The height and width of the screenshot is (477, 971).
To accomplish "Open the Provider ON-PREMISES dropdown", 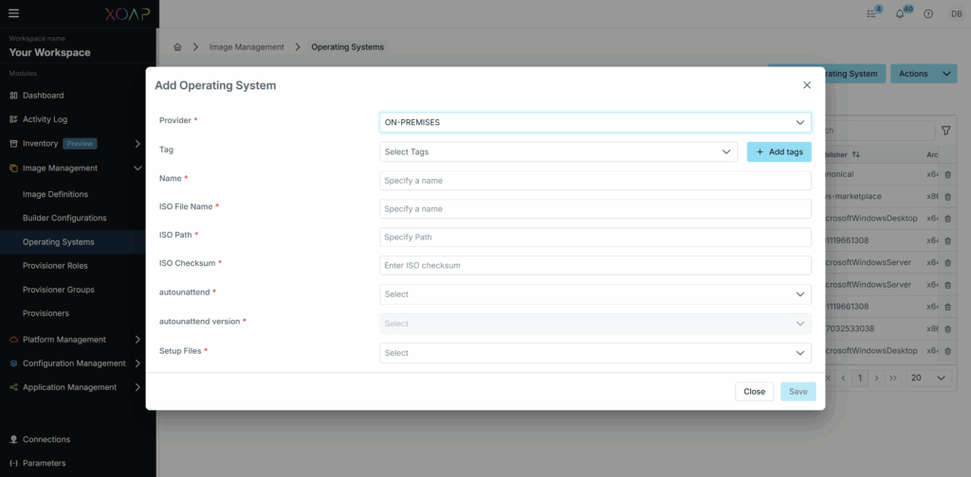I will 595,122.
